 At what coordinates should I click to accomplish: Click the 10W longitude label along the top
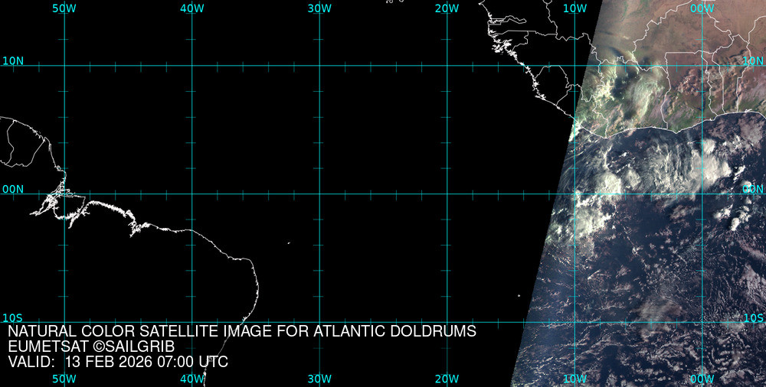574,8
